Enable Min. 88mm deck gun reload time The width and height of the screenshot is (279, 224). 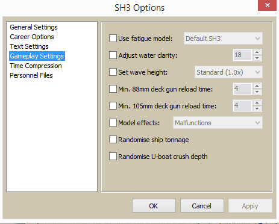point(113,89)
